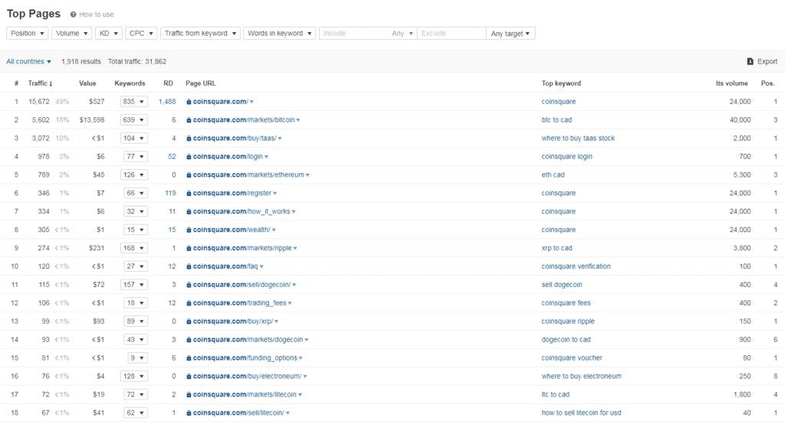The image size is (785, 424).
Task: Open the coinsquare.com/trading_fees URL
Action: tap(240, 303)
